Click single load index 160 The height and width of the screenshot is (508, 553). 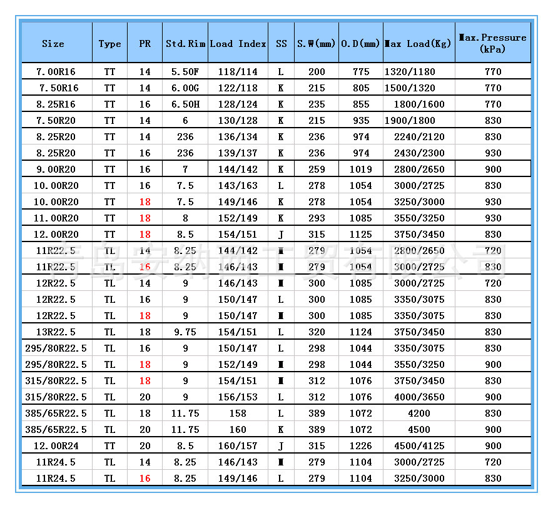238,429
